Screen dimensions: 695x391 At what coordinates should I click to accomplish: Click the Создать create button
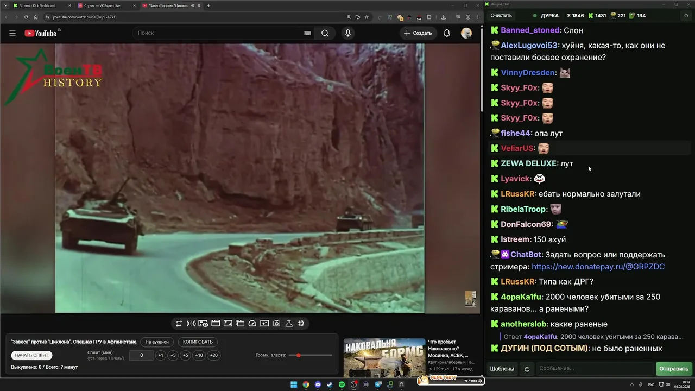tap(418, 33)
